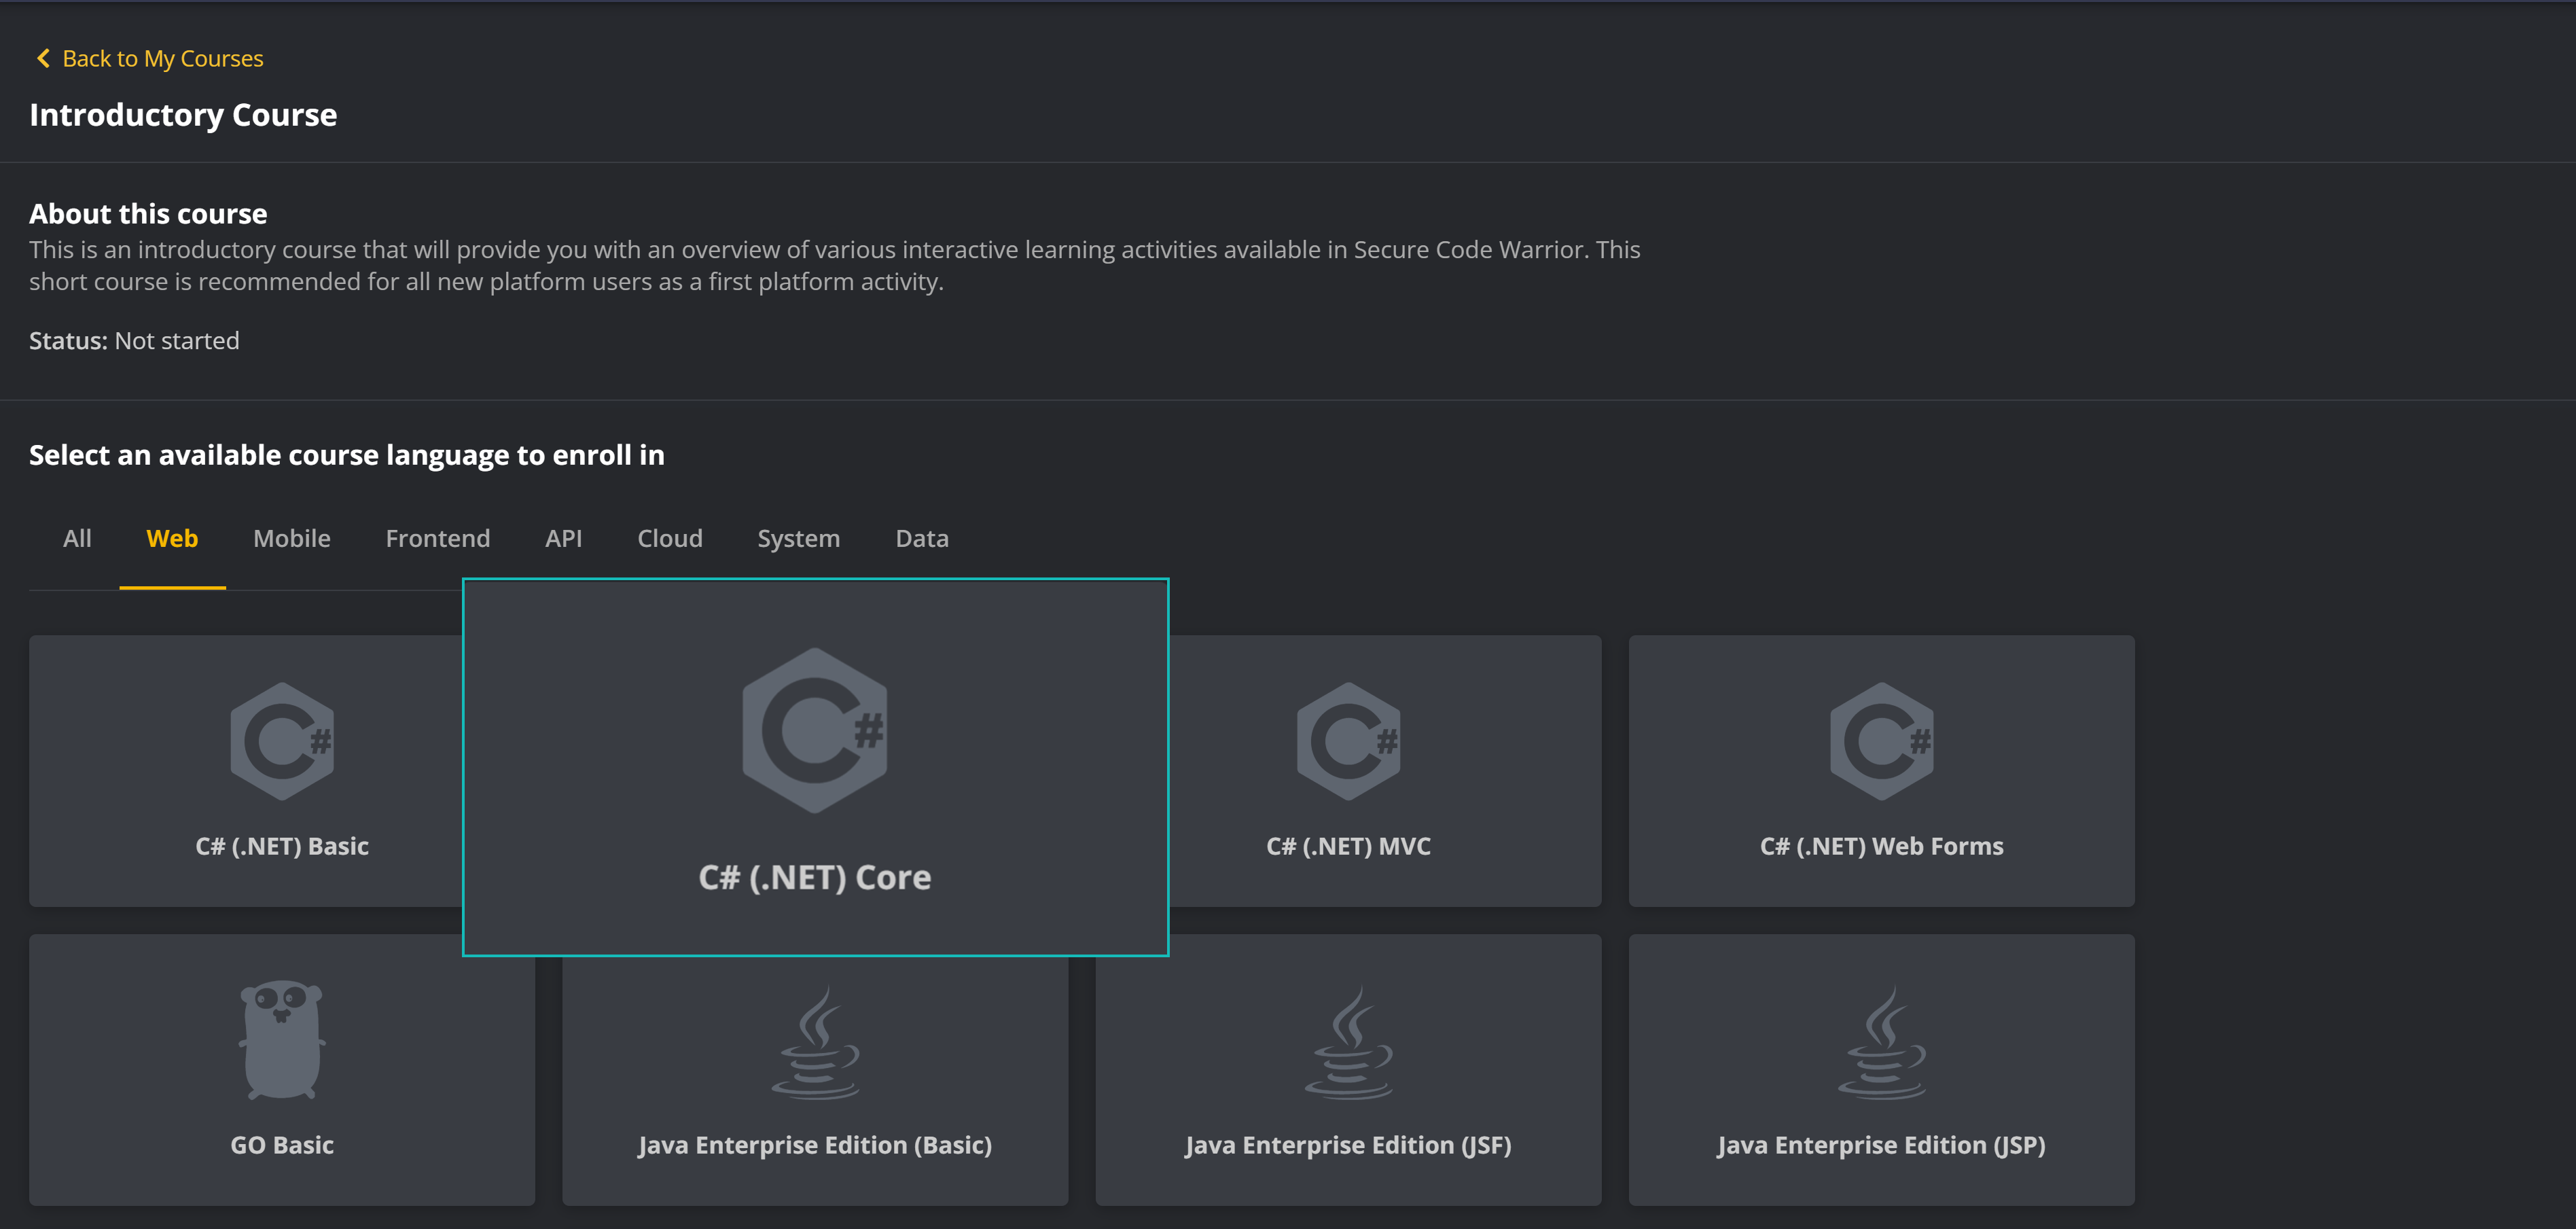Click the Java logo on the Java EE (JSP) card
2576x1229 pixels.
[1881, 1043]
